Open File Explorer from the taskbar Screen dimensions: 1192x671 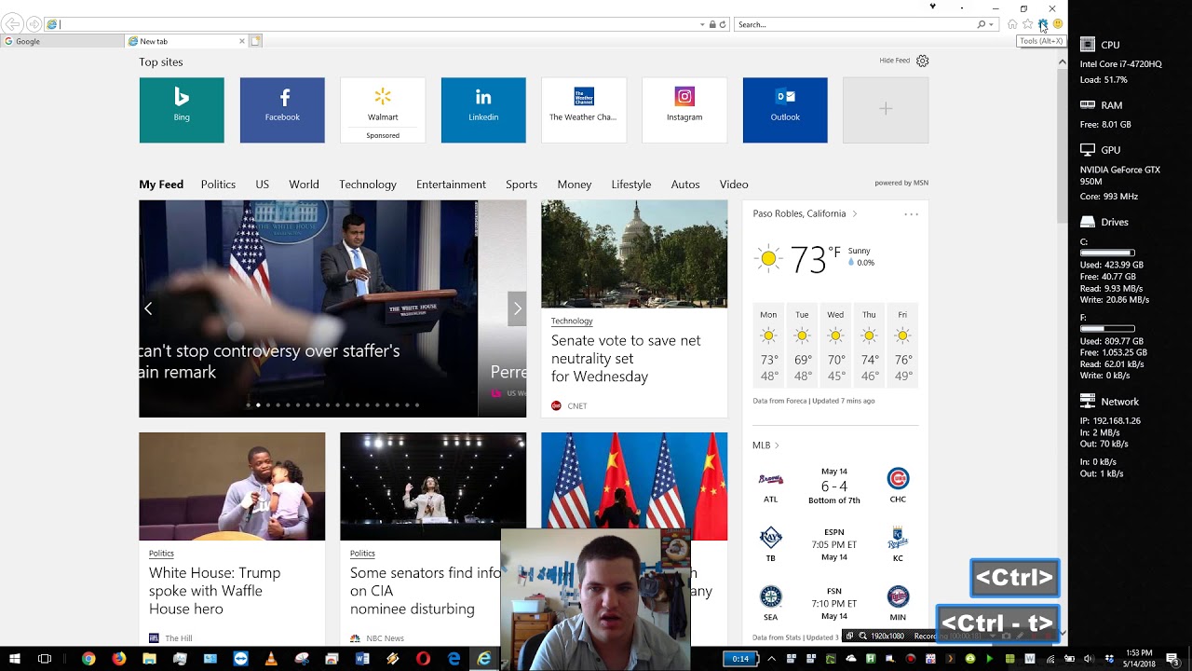point(149,659)
